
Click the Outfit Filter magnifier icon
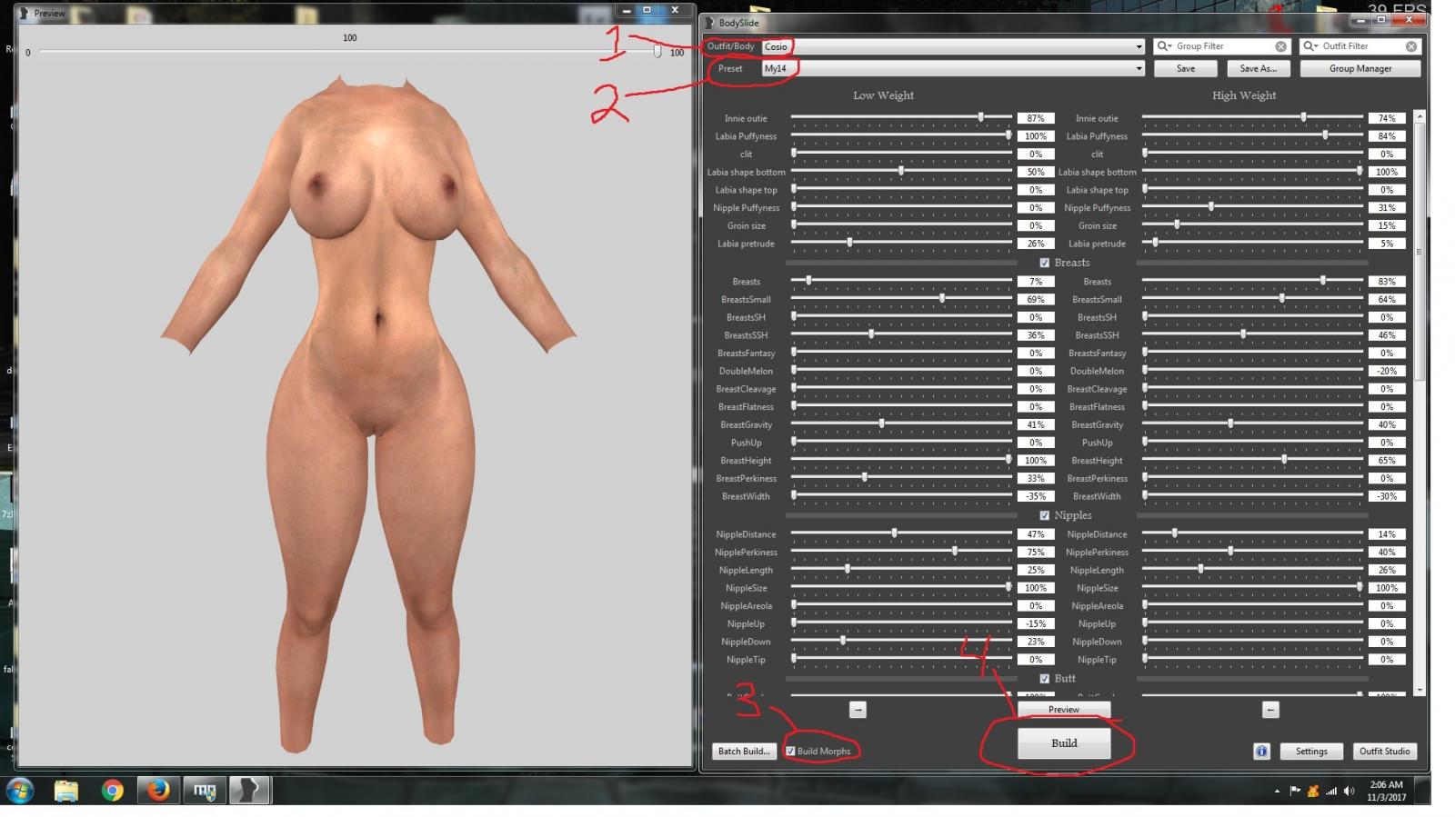[x=1310, y=46]
